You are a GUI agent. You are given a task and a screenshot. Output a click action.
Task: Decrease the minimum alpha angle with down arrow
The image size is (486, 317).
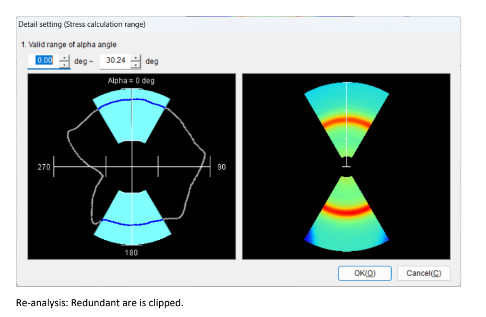(65, 64)
